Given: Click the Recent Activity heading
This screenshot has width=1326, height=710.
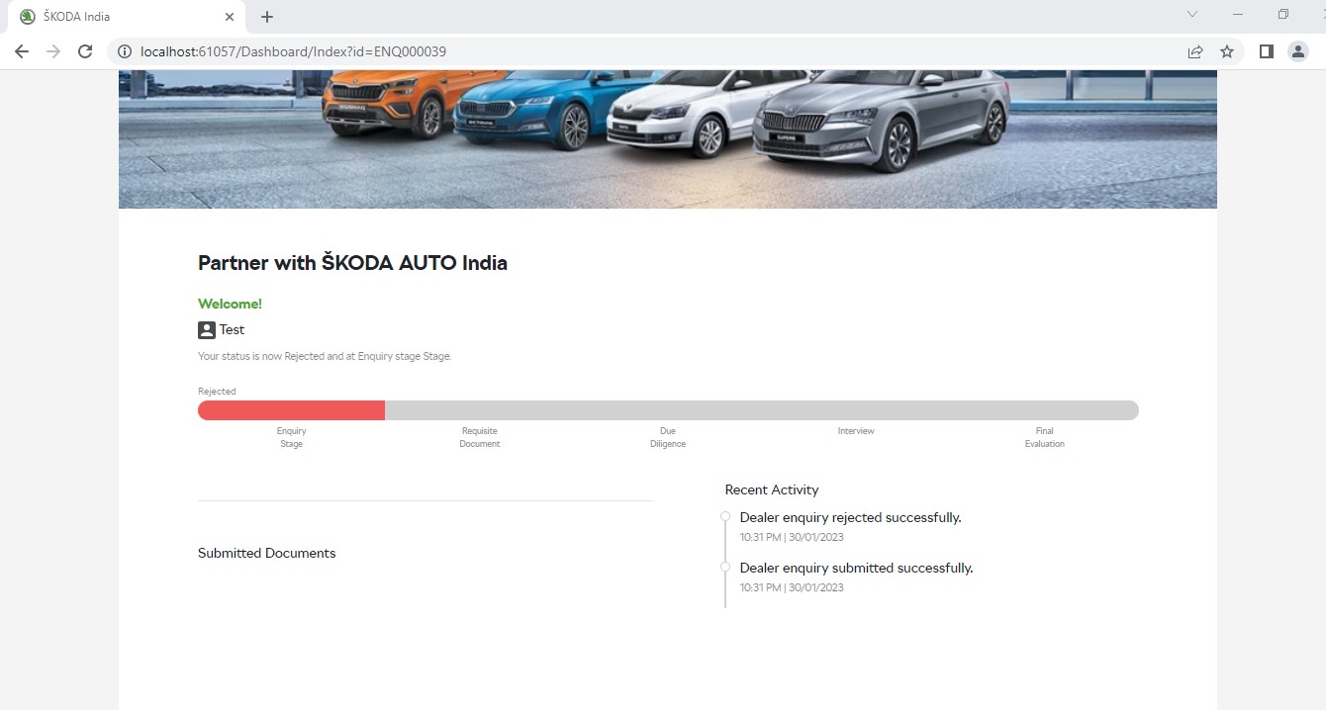Looking at the screenshot, I should [772, 489].
